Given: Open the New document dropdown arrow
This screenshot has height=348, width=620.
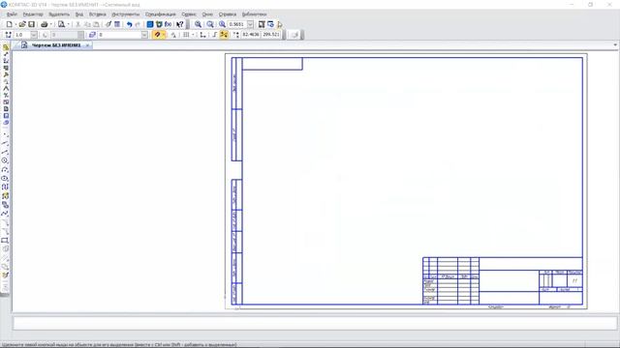Looking at the screenshot, I should [15, 24].
